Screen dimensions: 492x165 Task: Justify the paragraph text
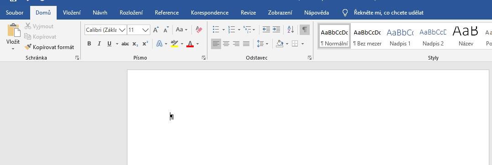[246, 44]
